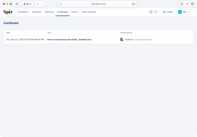Viewport: 197px width, 137px height.
Task: Open a new browser tab
Action: 187,4
